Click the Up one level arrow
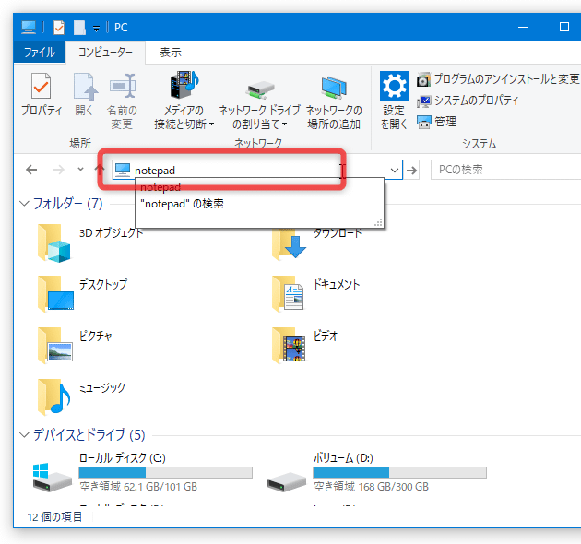 [99, 170]
